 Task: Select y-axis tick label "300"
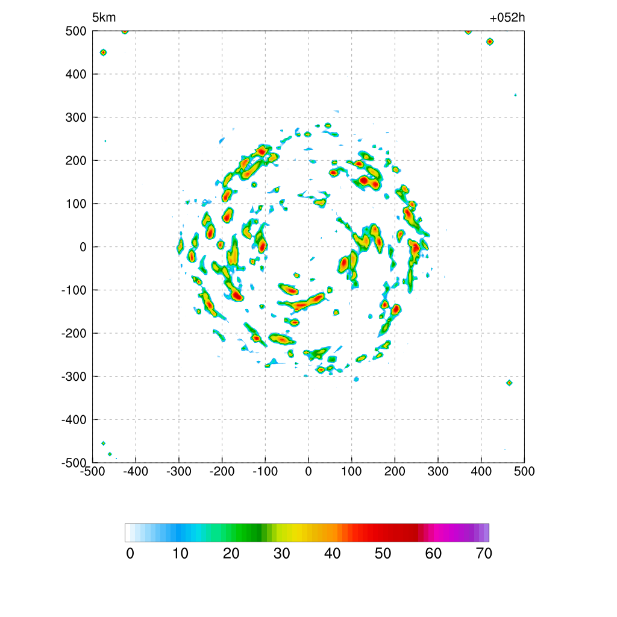[76, 117]
